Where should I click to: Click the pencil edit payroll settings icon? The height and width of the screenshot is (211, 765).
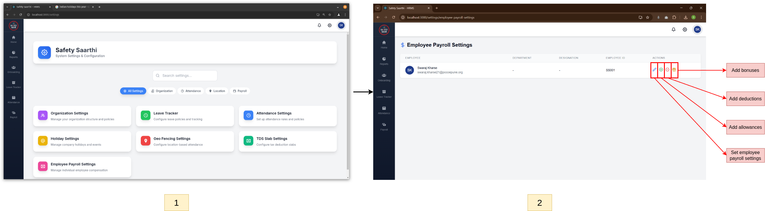(x=654, y=70)
